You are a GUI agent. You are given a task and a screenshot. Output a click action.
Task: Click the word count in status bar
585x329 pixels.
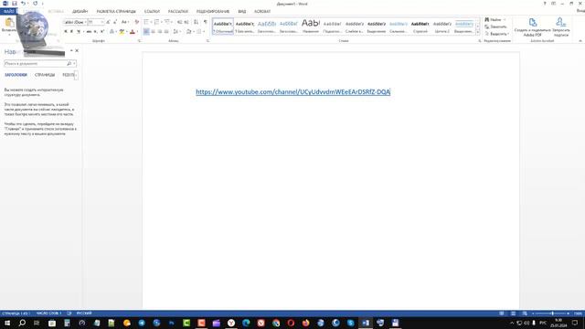tap(48, 313)
